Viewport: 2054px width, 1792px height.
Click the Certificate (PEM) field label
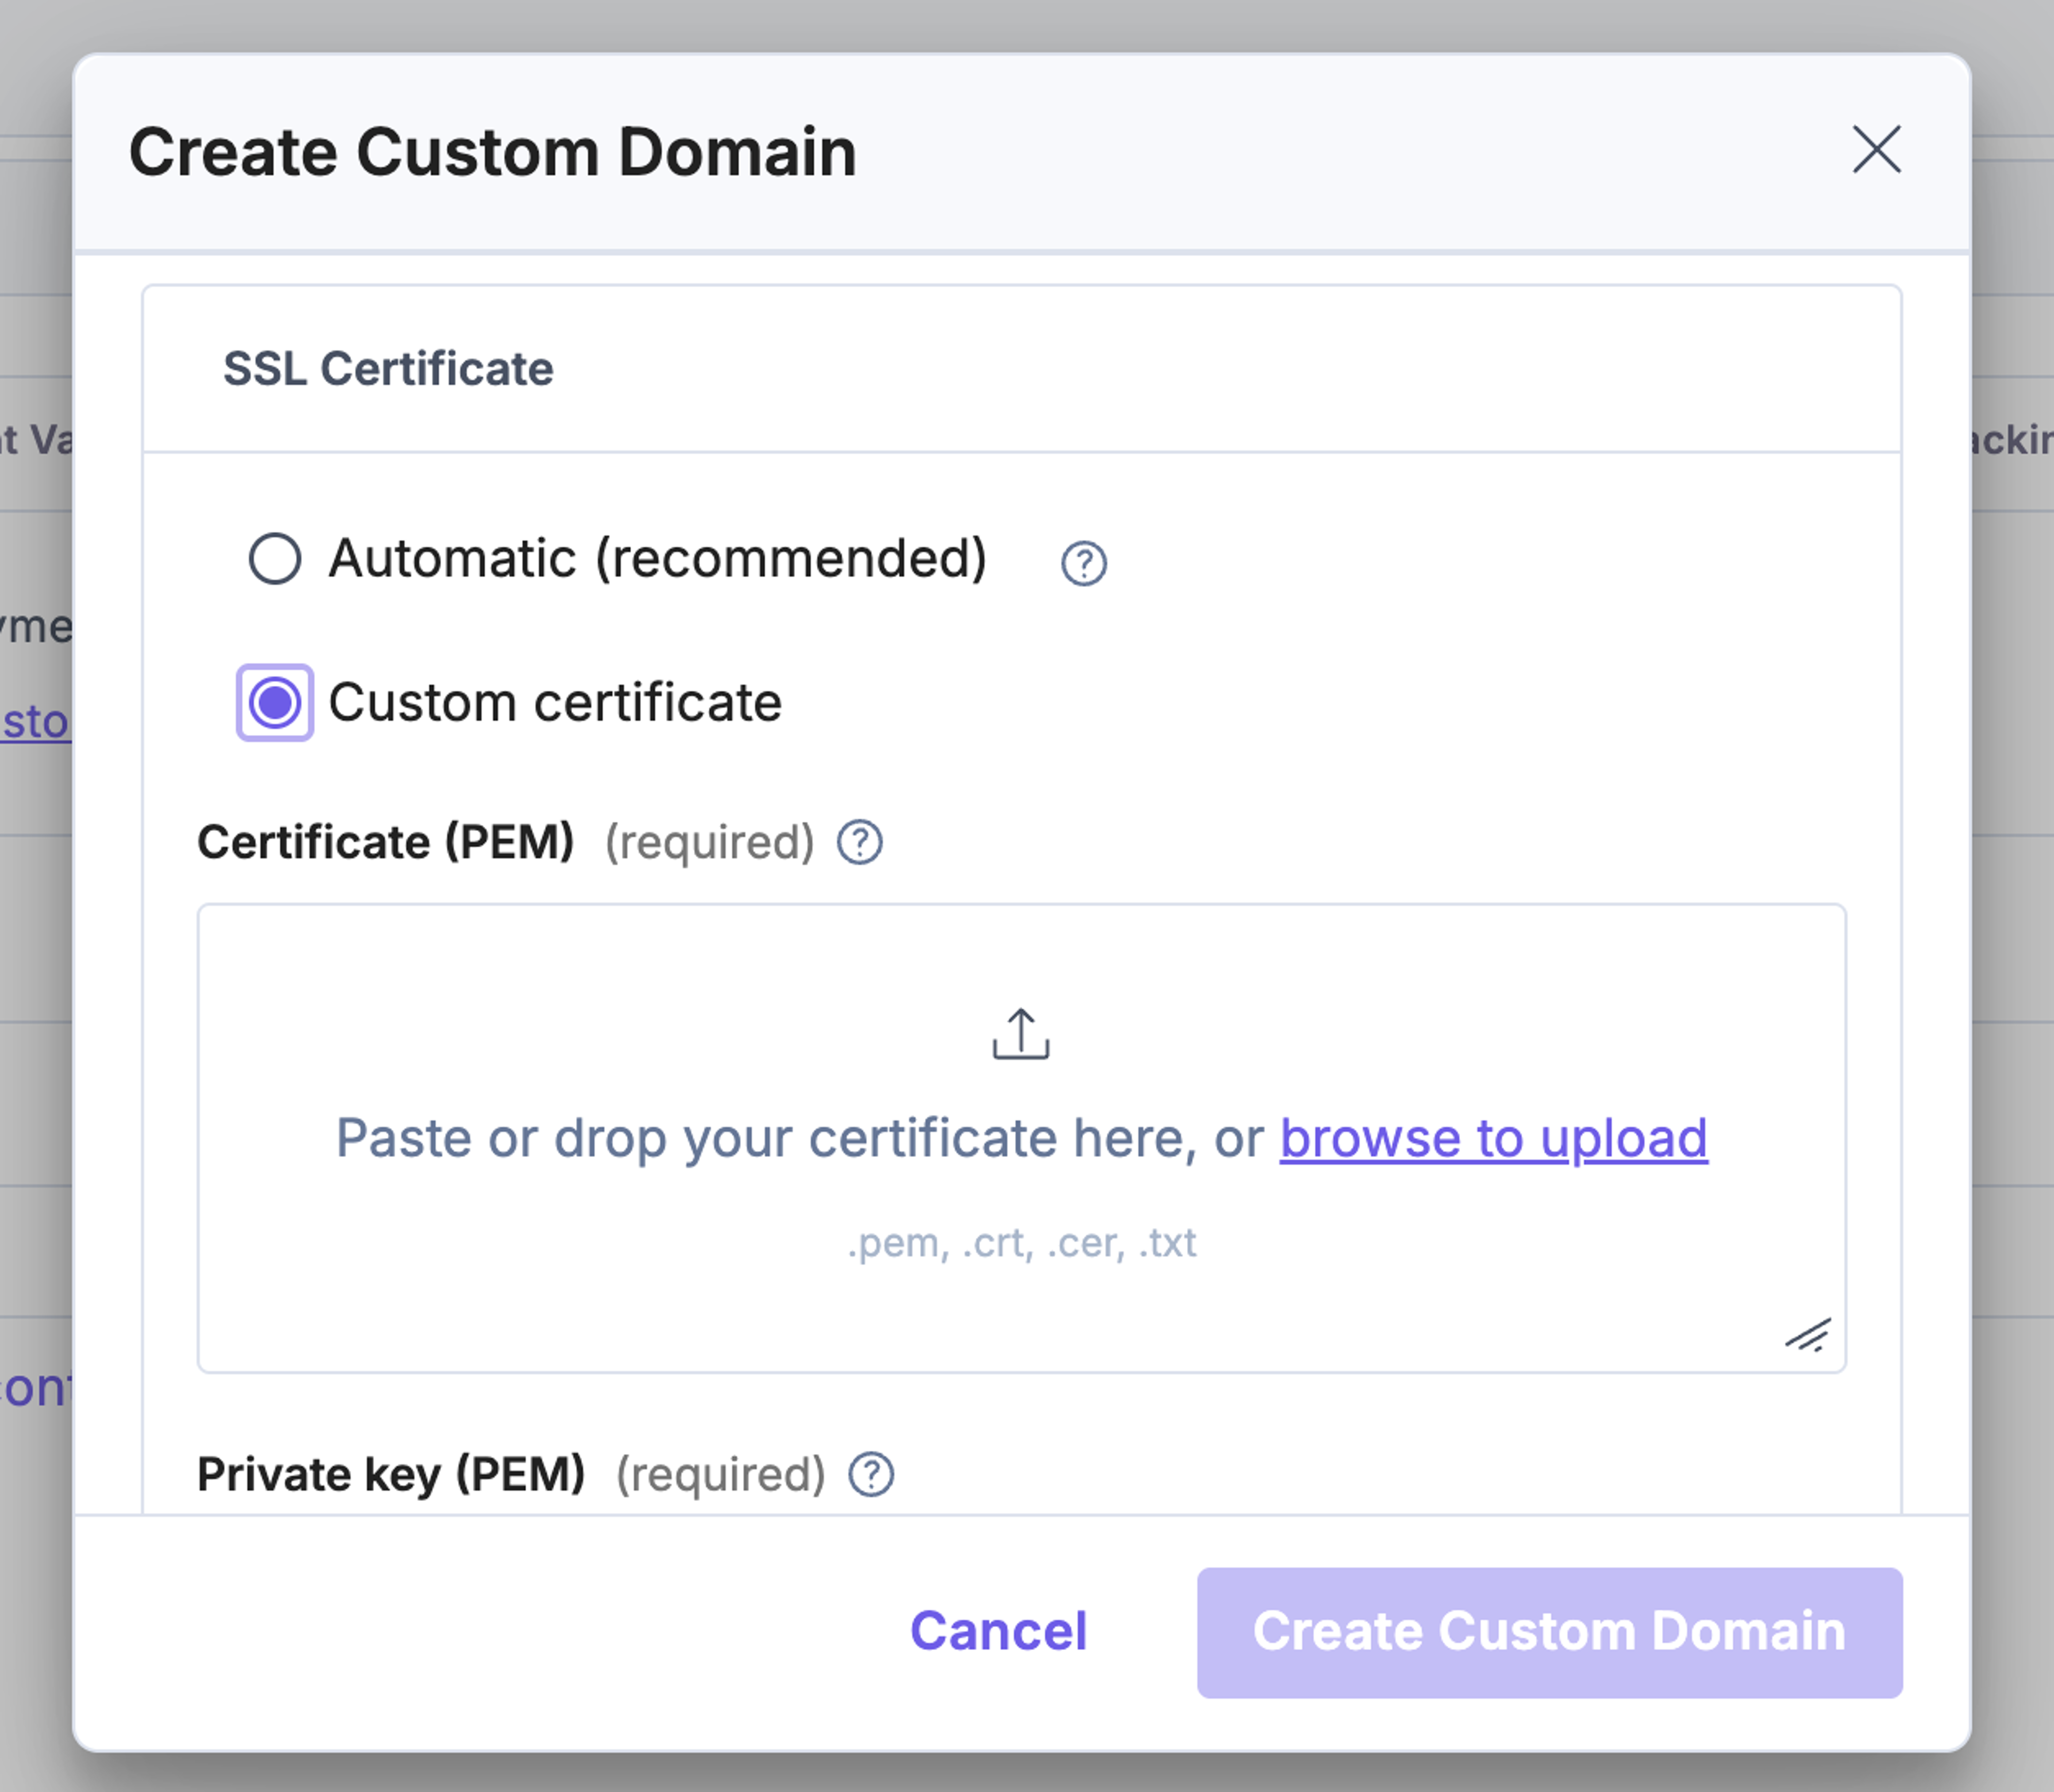[386, 842]
